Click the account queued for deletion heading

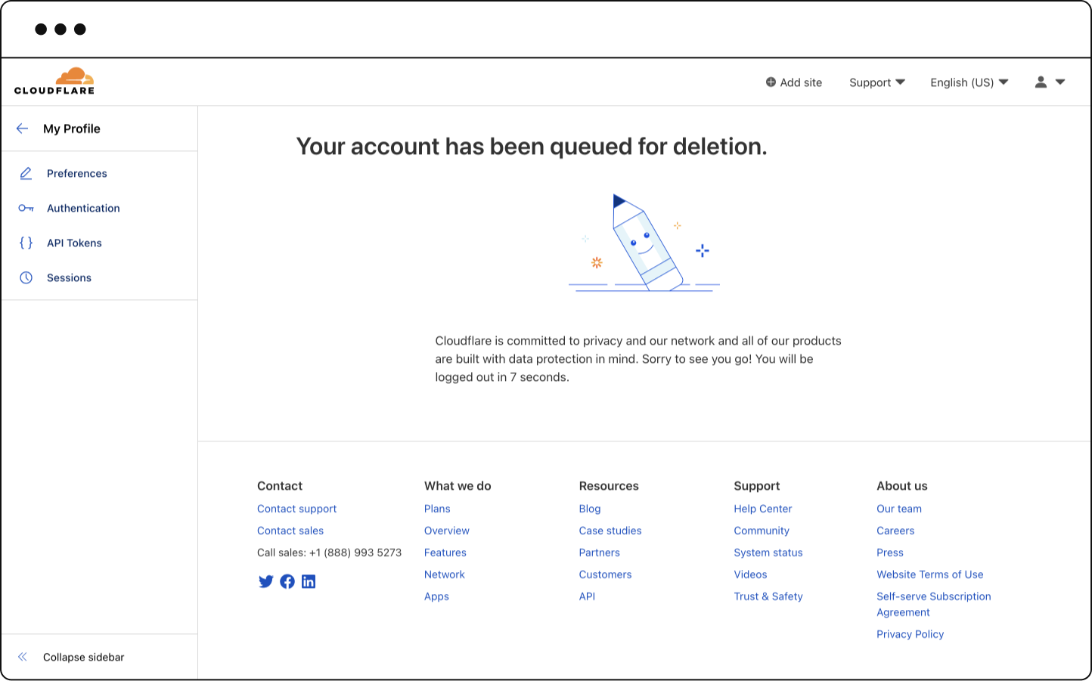[532, 147]
